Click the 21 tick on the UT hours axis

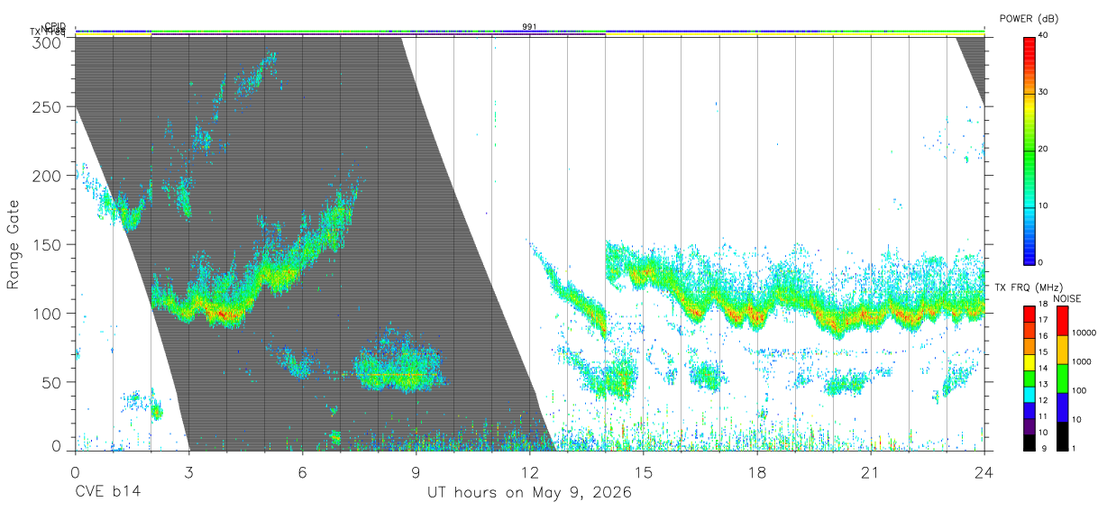click(x=871, y=472)
